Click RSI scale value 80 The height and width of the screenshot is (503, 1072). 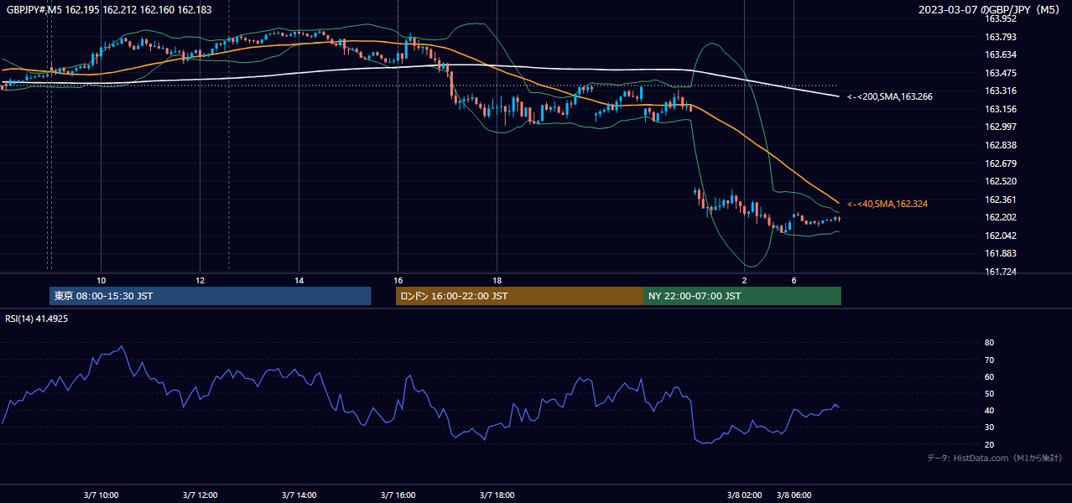(989, 343)
